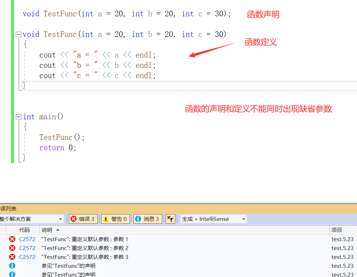This screenshot has width=357, height=277.
Task: Open the C2572 link for 参数 1
Action: (27, 239)
